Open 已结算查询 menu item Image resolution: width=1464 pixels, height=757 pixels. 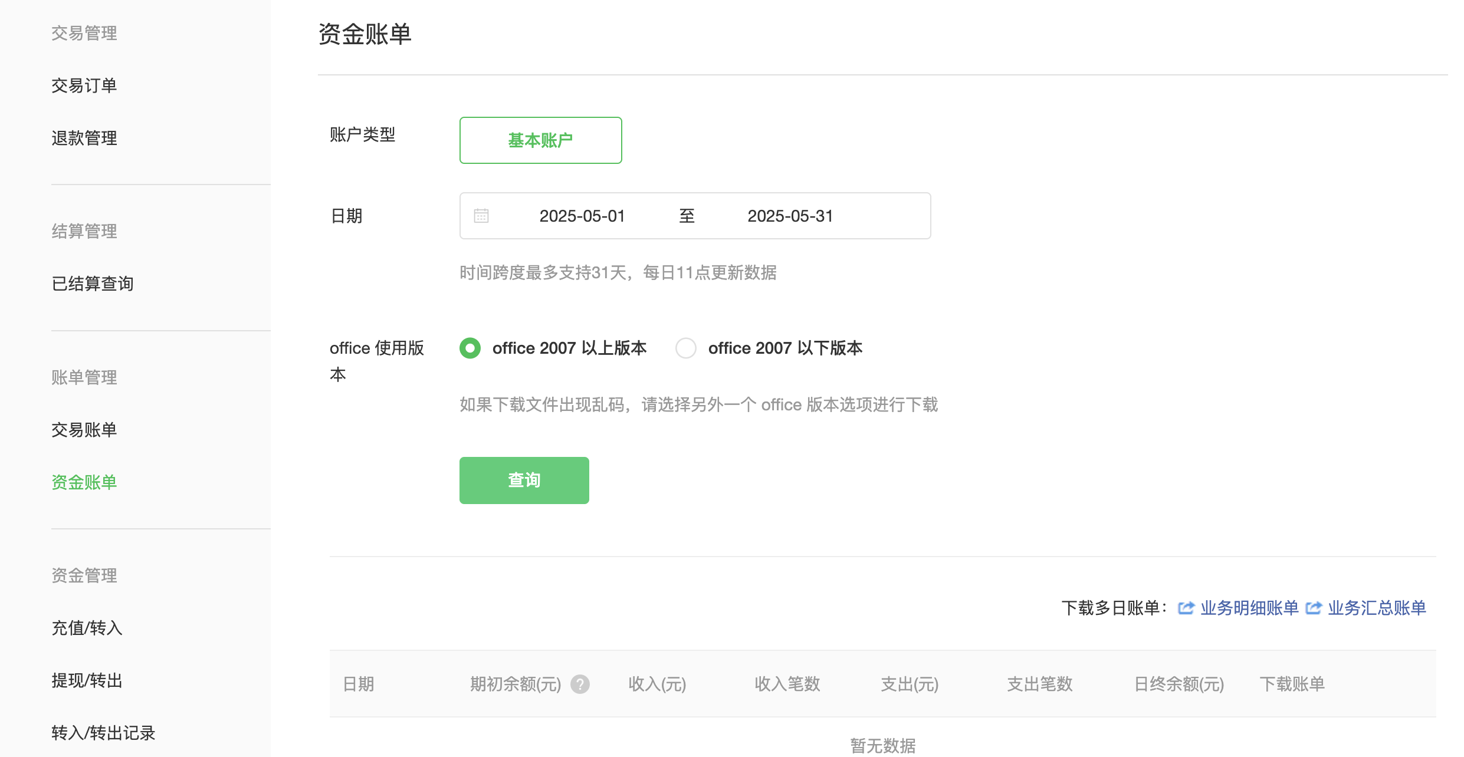pyautogui.click(x=92, y=284)
